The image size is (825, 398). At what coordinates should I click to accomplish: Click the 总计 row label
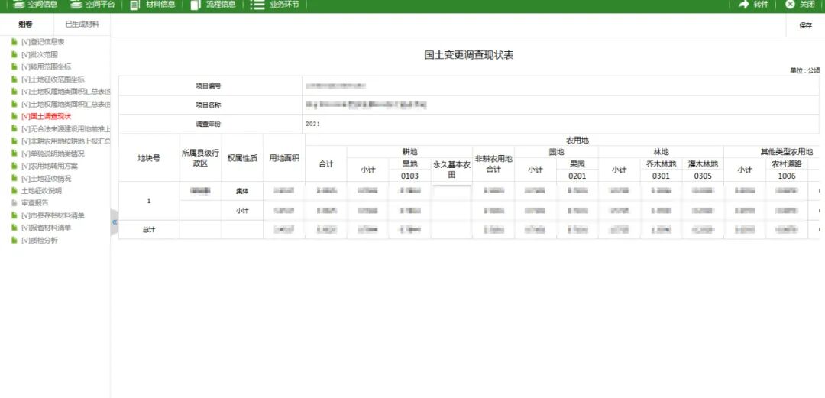(149, 230)
